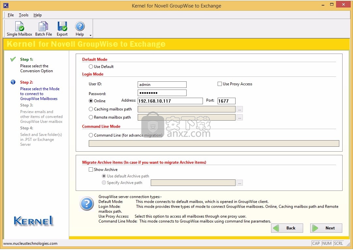The image size is (353, 250).
Task: Close the Kernel GroupWise window
Action: point(343,5)
